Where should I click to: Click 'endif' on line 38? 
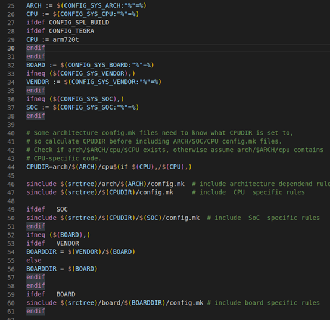36,116
